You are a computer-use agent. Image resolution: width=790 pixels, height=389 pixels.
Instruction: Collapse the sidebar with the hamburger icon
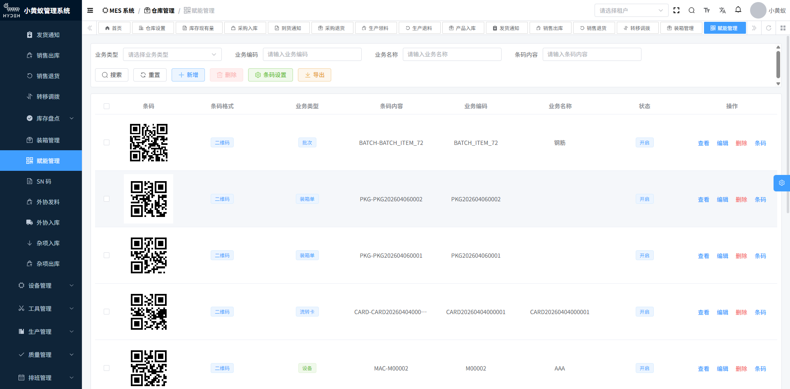point(90,10)
